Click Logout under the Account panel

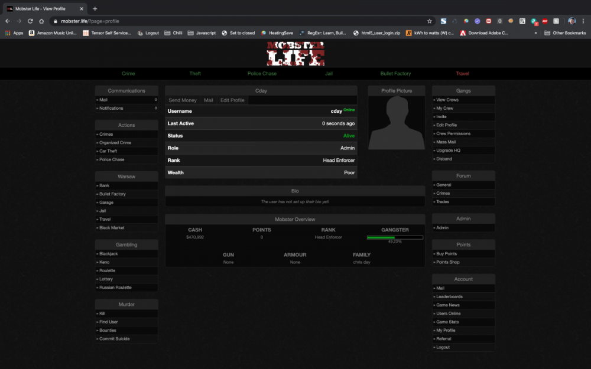[442, 347]
